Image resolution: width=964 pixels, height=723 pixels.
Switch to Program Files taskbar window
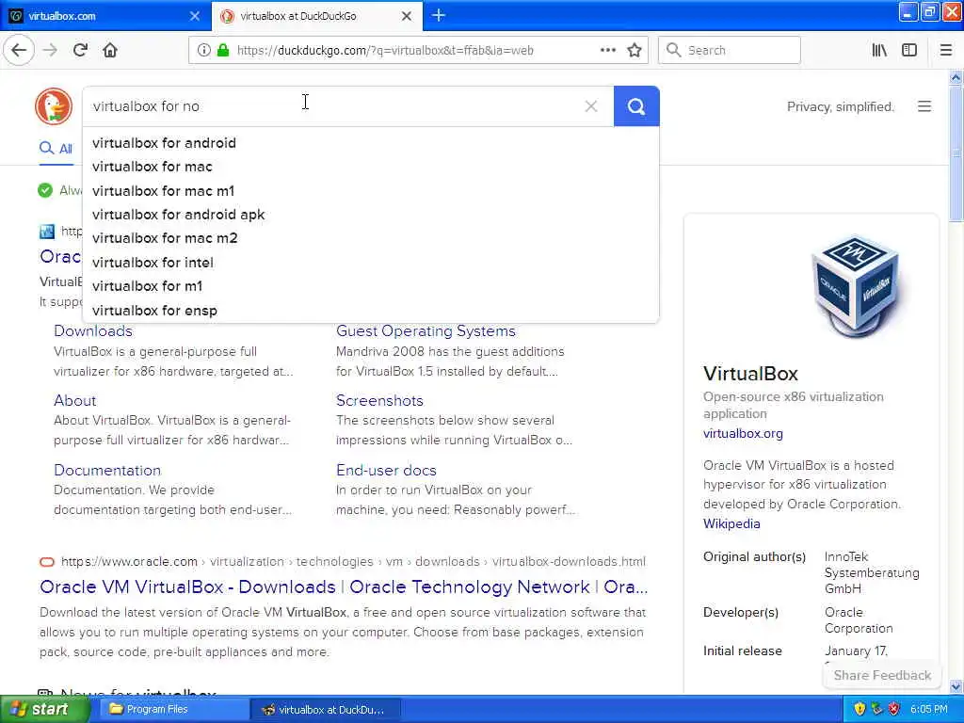click(x=174, y=709)
